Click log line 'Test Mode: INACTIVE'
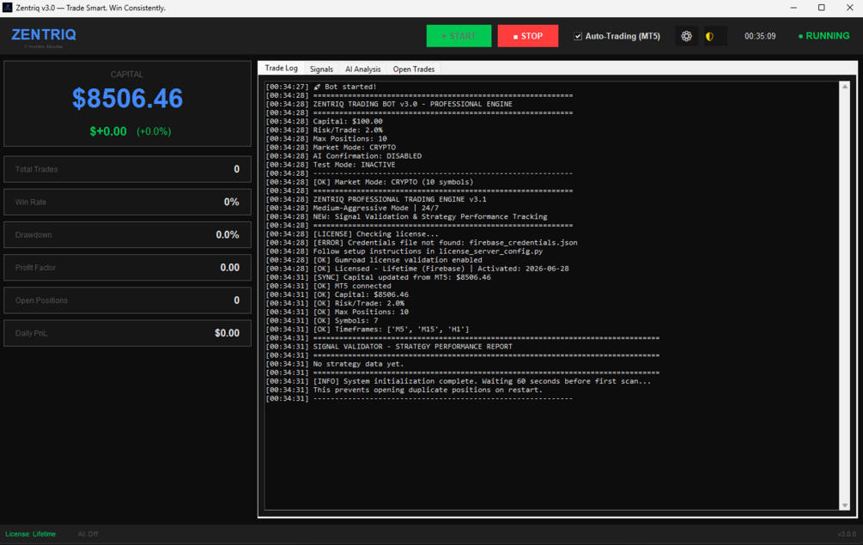Viewport: 863px width, 545px height. 331,165
